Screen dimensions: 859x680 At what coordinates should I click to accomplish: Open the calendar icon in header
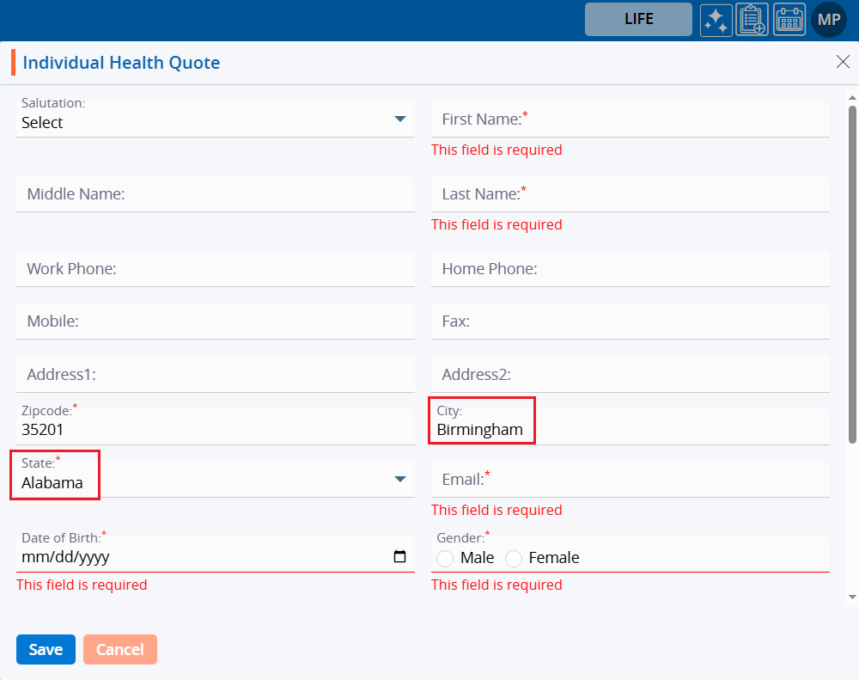coord(789,20)
